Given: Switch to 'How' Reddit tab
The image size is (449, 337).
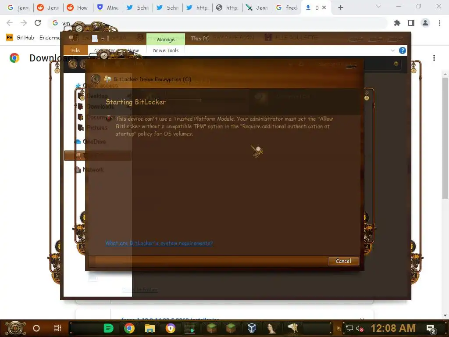Looking at the screenshot, I should click(x=78, y=8).
